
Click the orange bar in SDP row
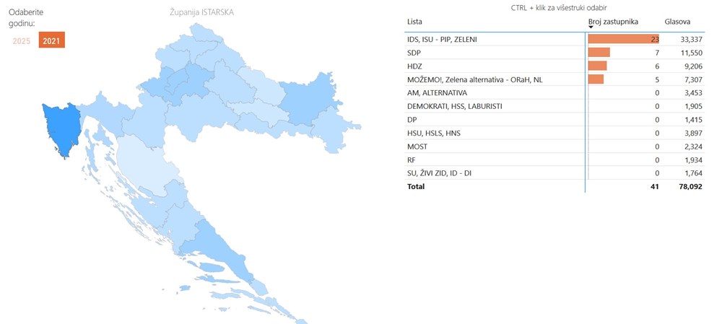[x=599, y=53]
